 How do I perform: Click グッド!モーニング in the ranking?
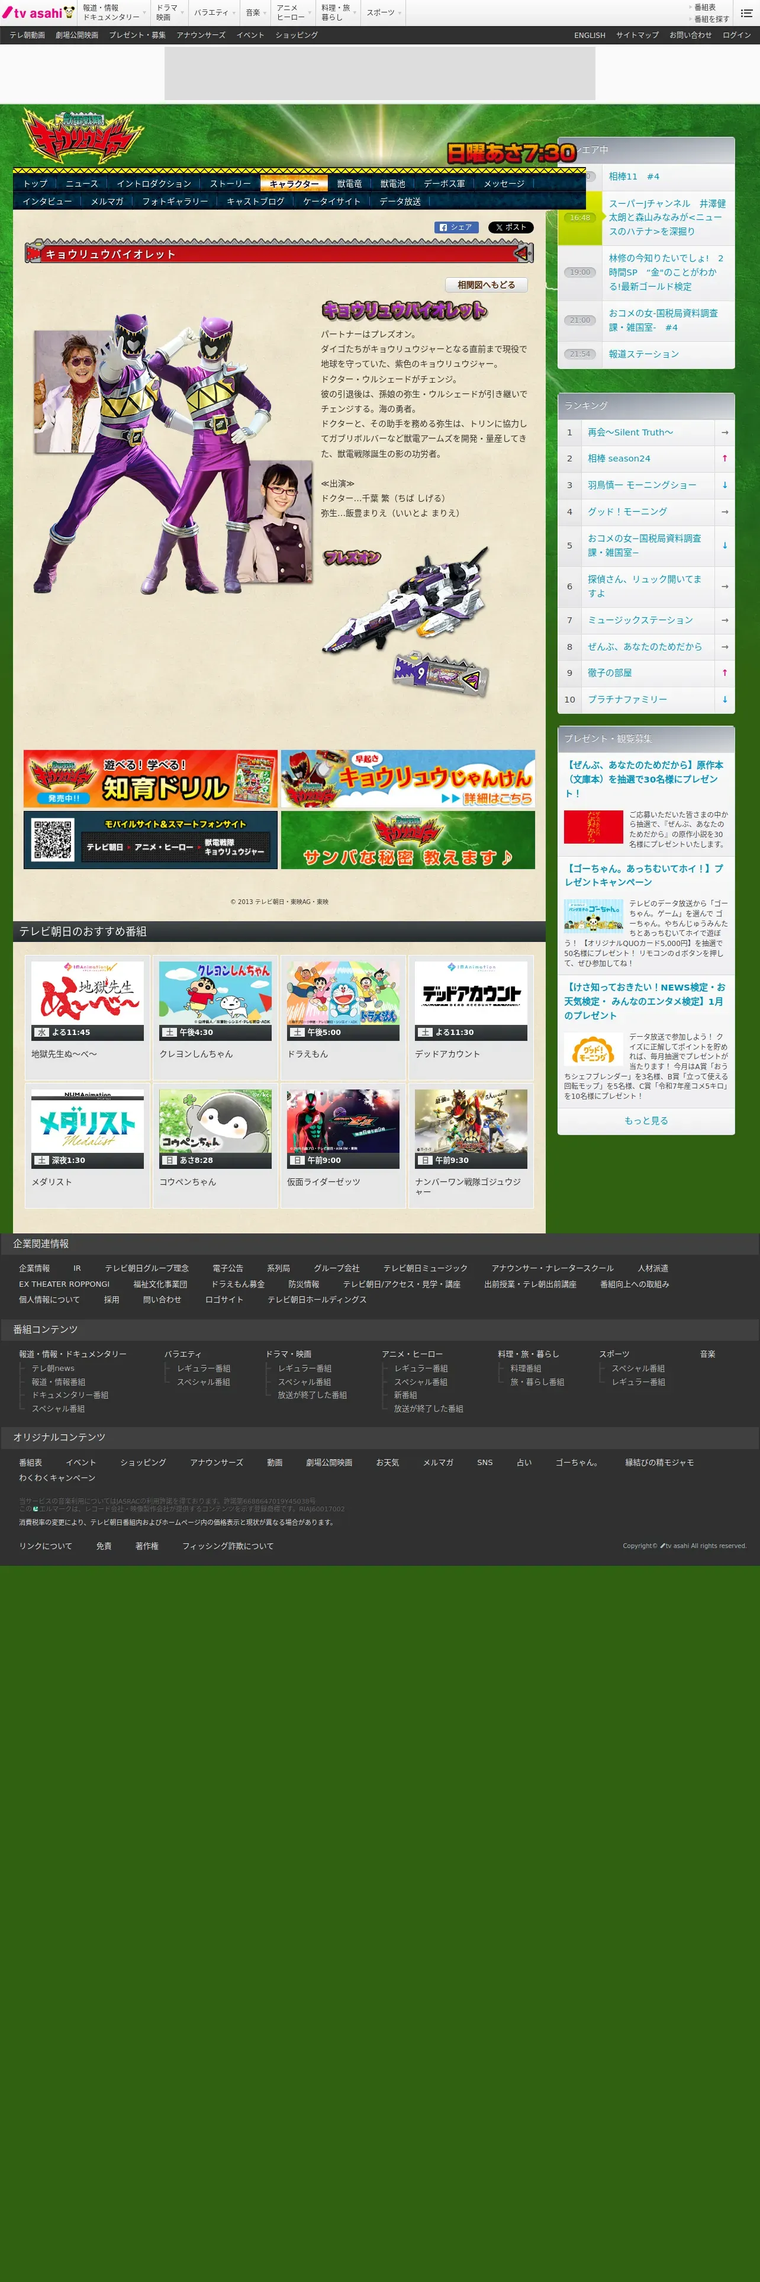coord(627,512)
